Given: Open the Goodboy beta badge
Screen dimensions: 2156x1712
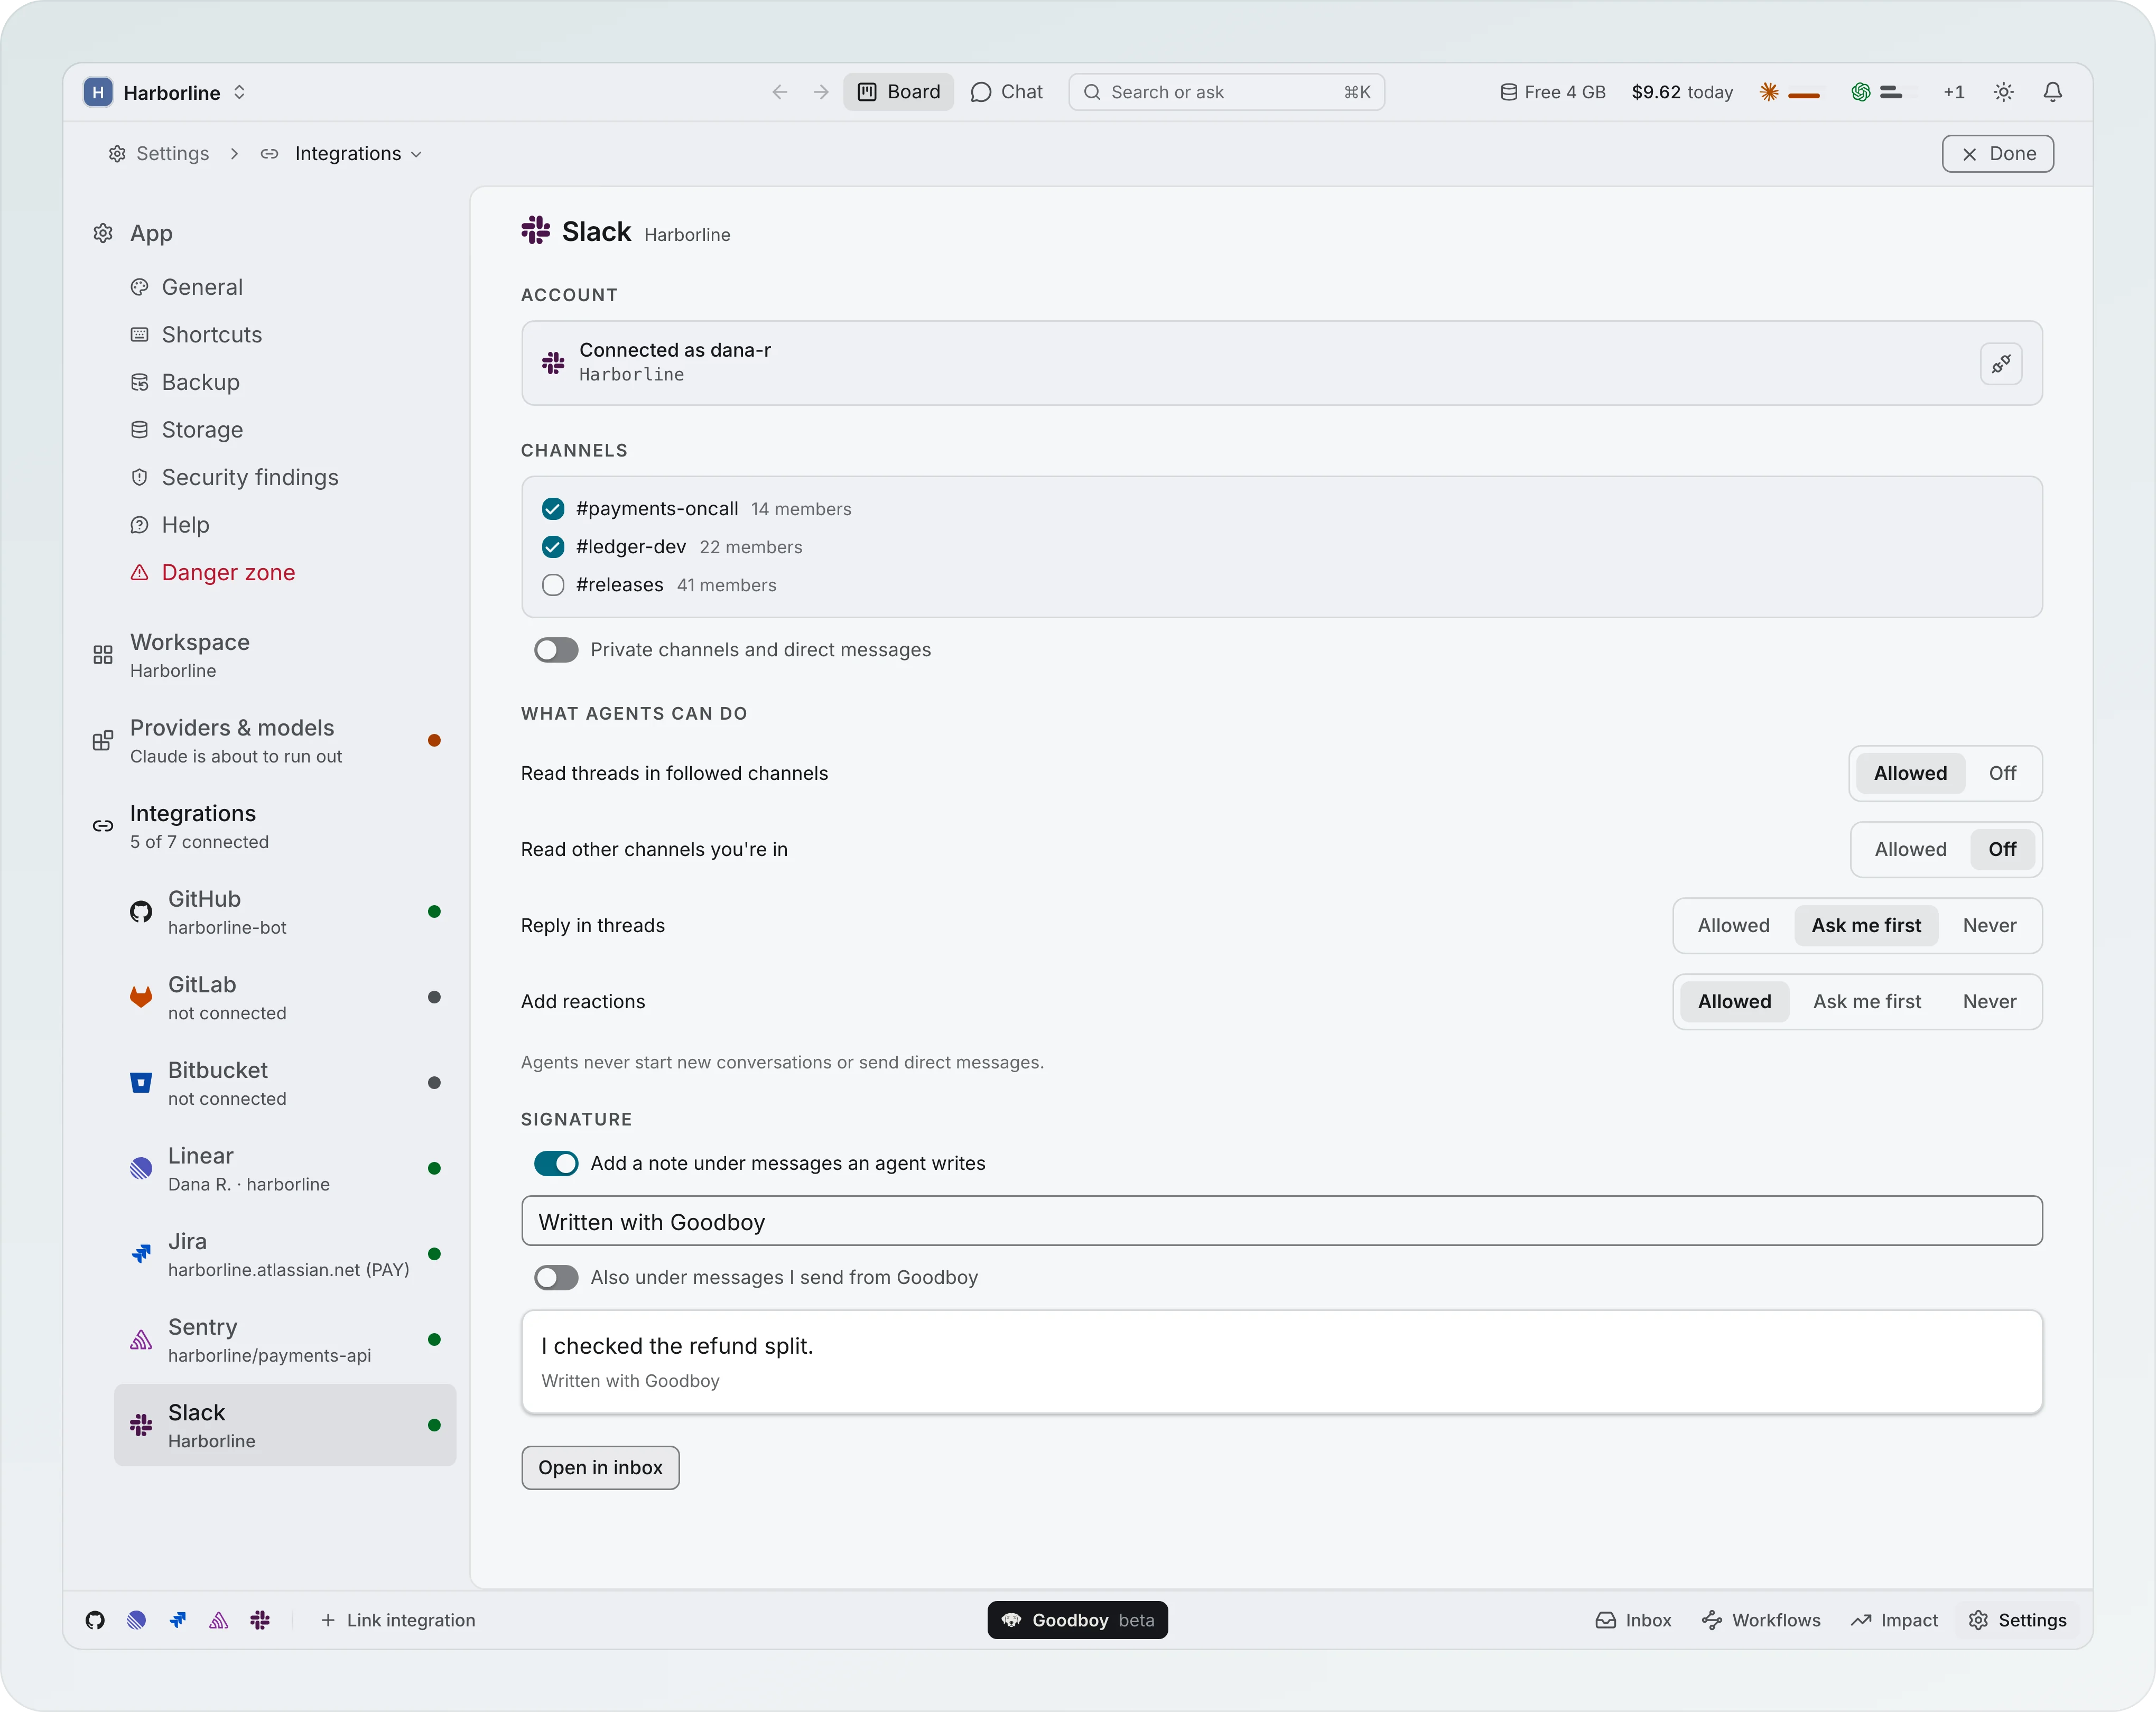Looking at the screenshot, I should coord(1077,1620).
